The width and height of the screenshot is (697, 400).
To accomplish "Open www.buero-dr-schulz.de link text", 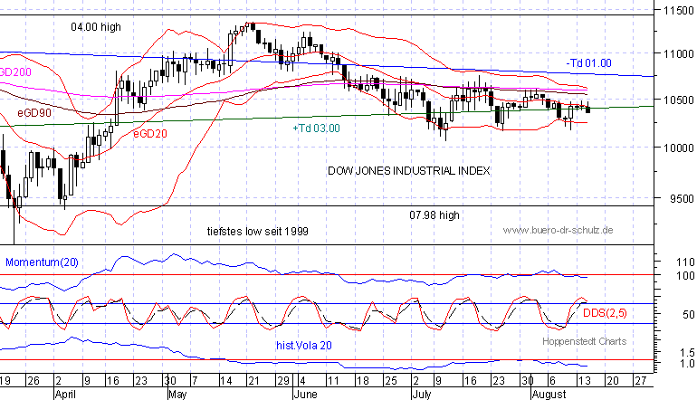I will click(558, 230).
